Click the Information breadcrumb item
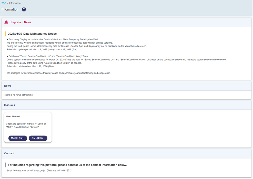 pos(15,3)
